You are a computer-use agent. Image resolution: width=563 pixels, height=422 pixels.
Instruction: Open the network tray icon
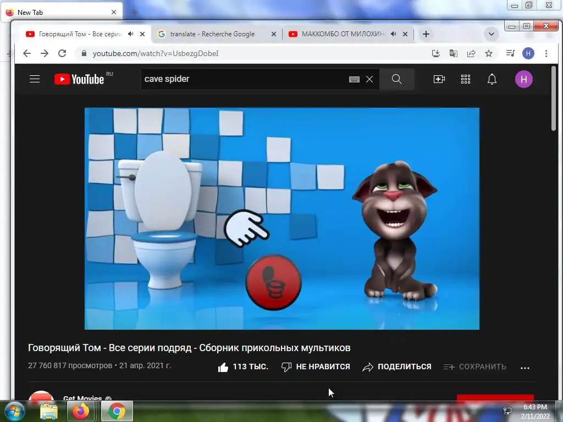(507, 411)
